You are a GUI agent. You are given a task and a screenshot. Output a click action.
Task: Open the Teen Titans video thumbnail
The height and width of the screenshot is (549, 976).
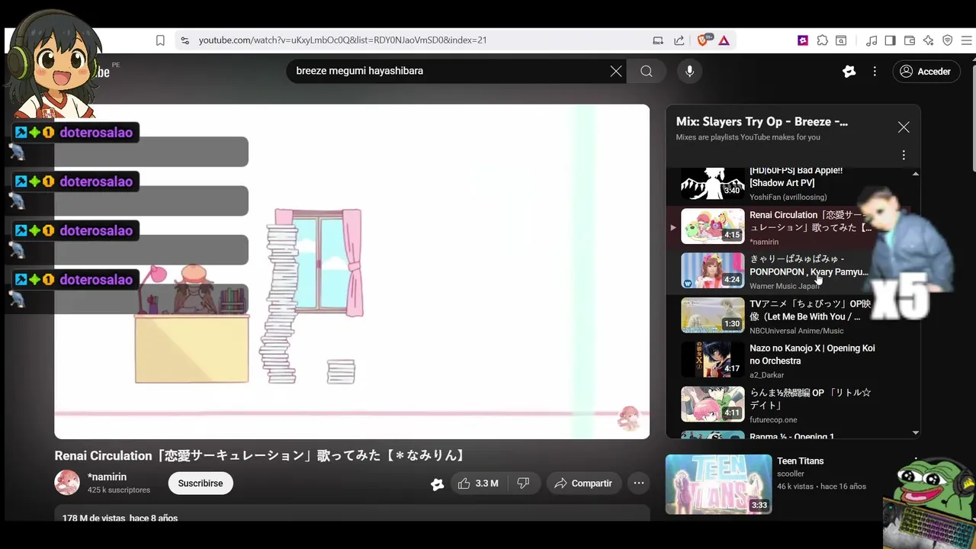718,484
